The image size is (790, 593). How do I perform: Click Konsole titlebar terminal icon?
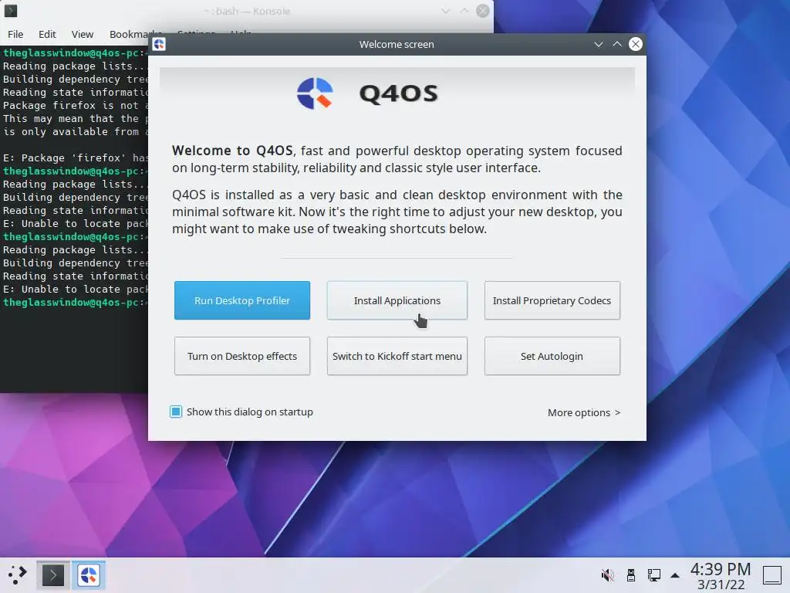(x=11, y=11)
